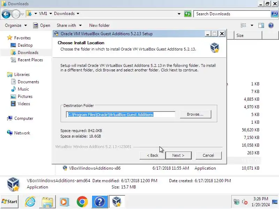The width and height of the screenshot is (279, 209).
Task: Click the Explorer help question icon
Action: 271,25
